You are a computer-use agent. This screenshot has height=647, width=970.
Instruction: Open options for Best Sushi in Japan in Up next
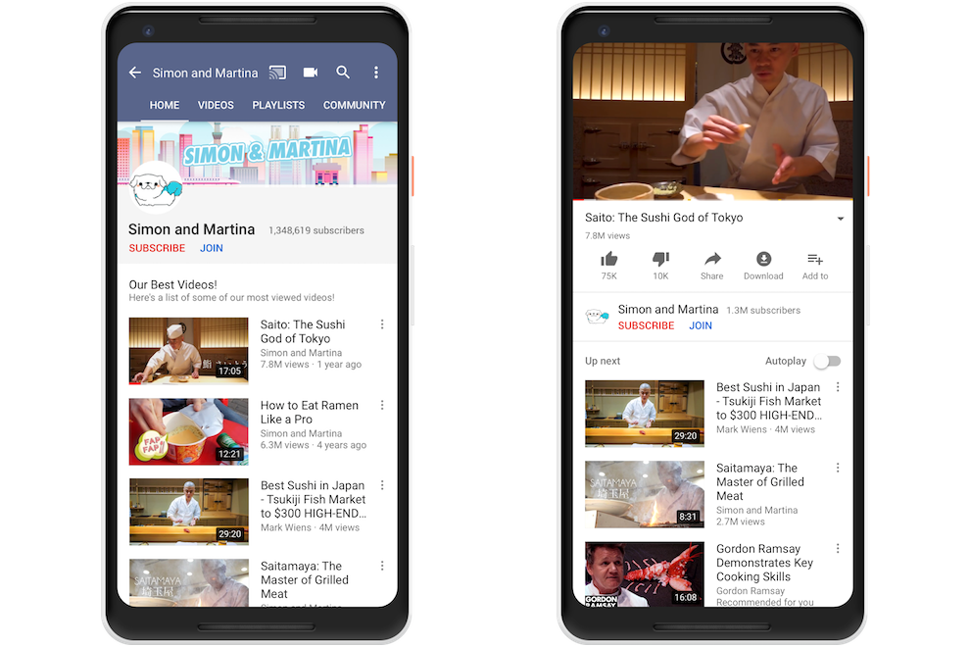point(839,387)
